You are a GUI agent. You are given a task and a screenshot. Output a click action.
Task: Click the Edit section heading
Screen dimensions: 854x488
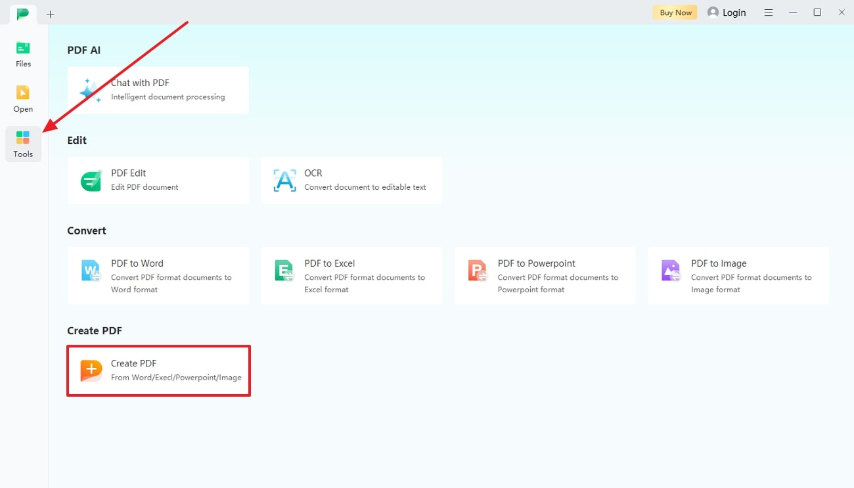click(77, 141)
